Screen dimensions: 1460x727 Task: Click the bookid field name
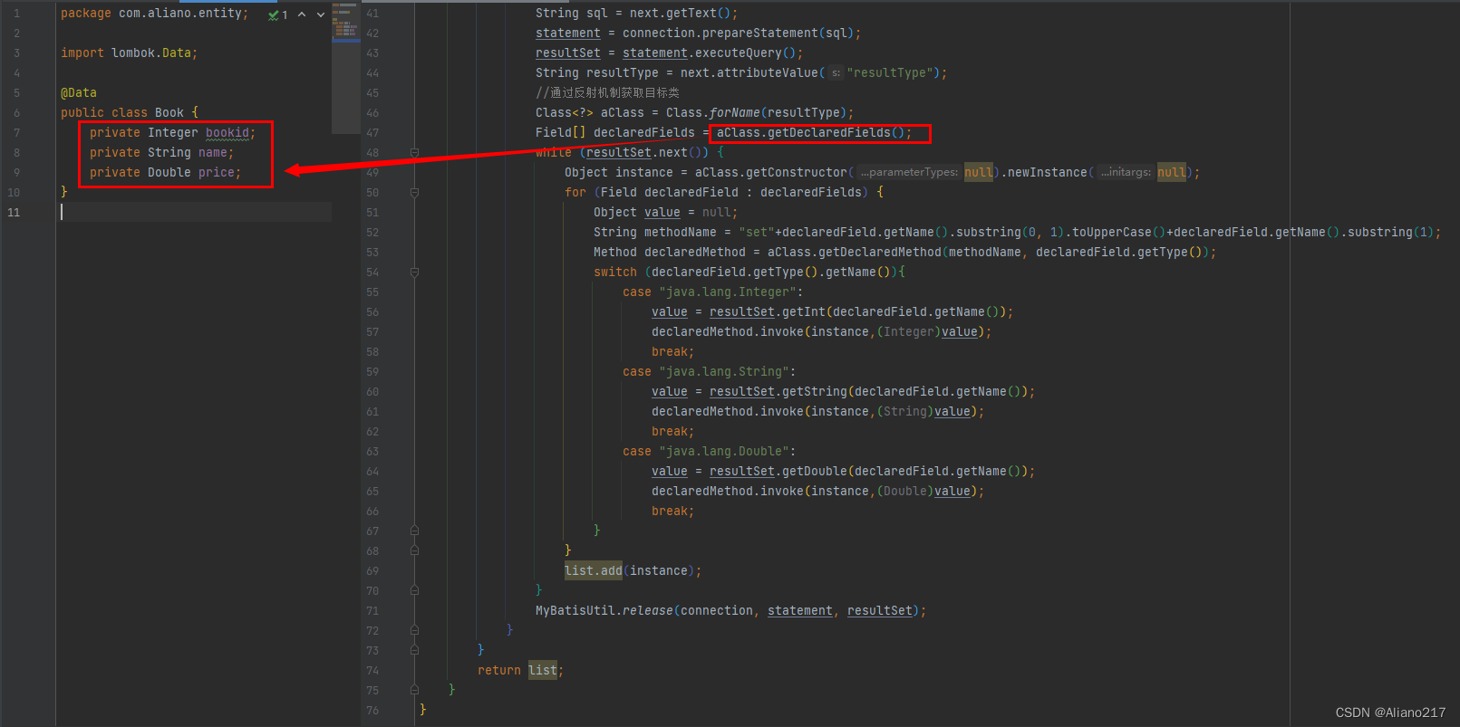point(227,132)
